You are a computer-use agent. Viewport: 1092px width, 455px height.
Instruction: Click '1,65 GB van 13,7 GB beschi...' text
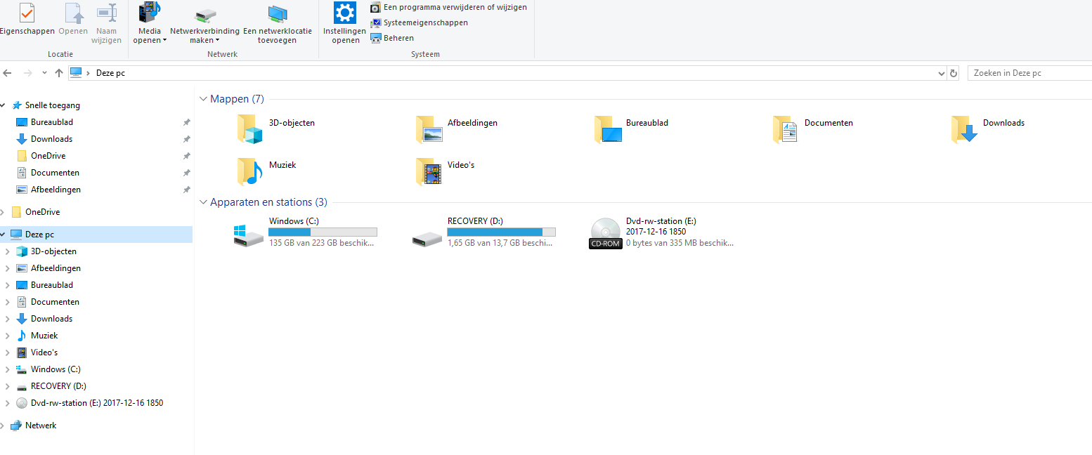pyautogui.click(x=500, y=243)
